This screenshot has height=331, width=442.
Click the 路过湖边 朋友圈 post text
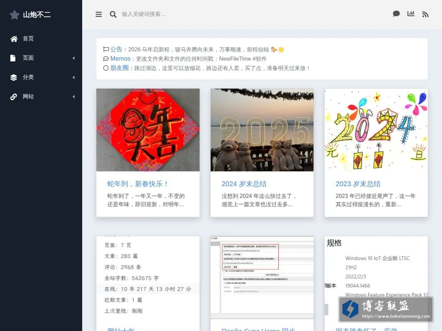coord(222,68)
